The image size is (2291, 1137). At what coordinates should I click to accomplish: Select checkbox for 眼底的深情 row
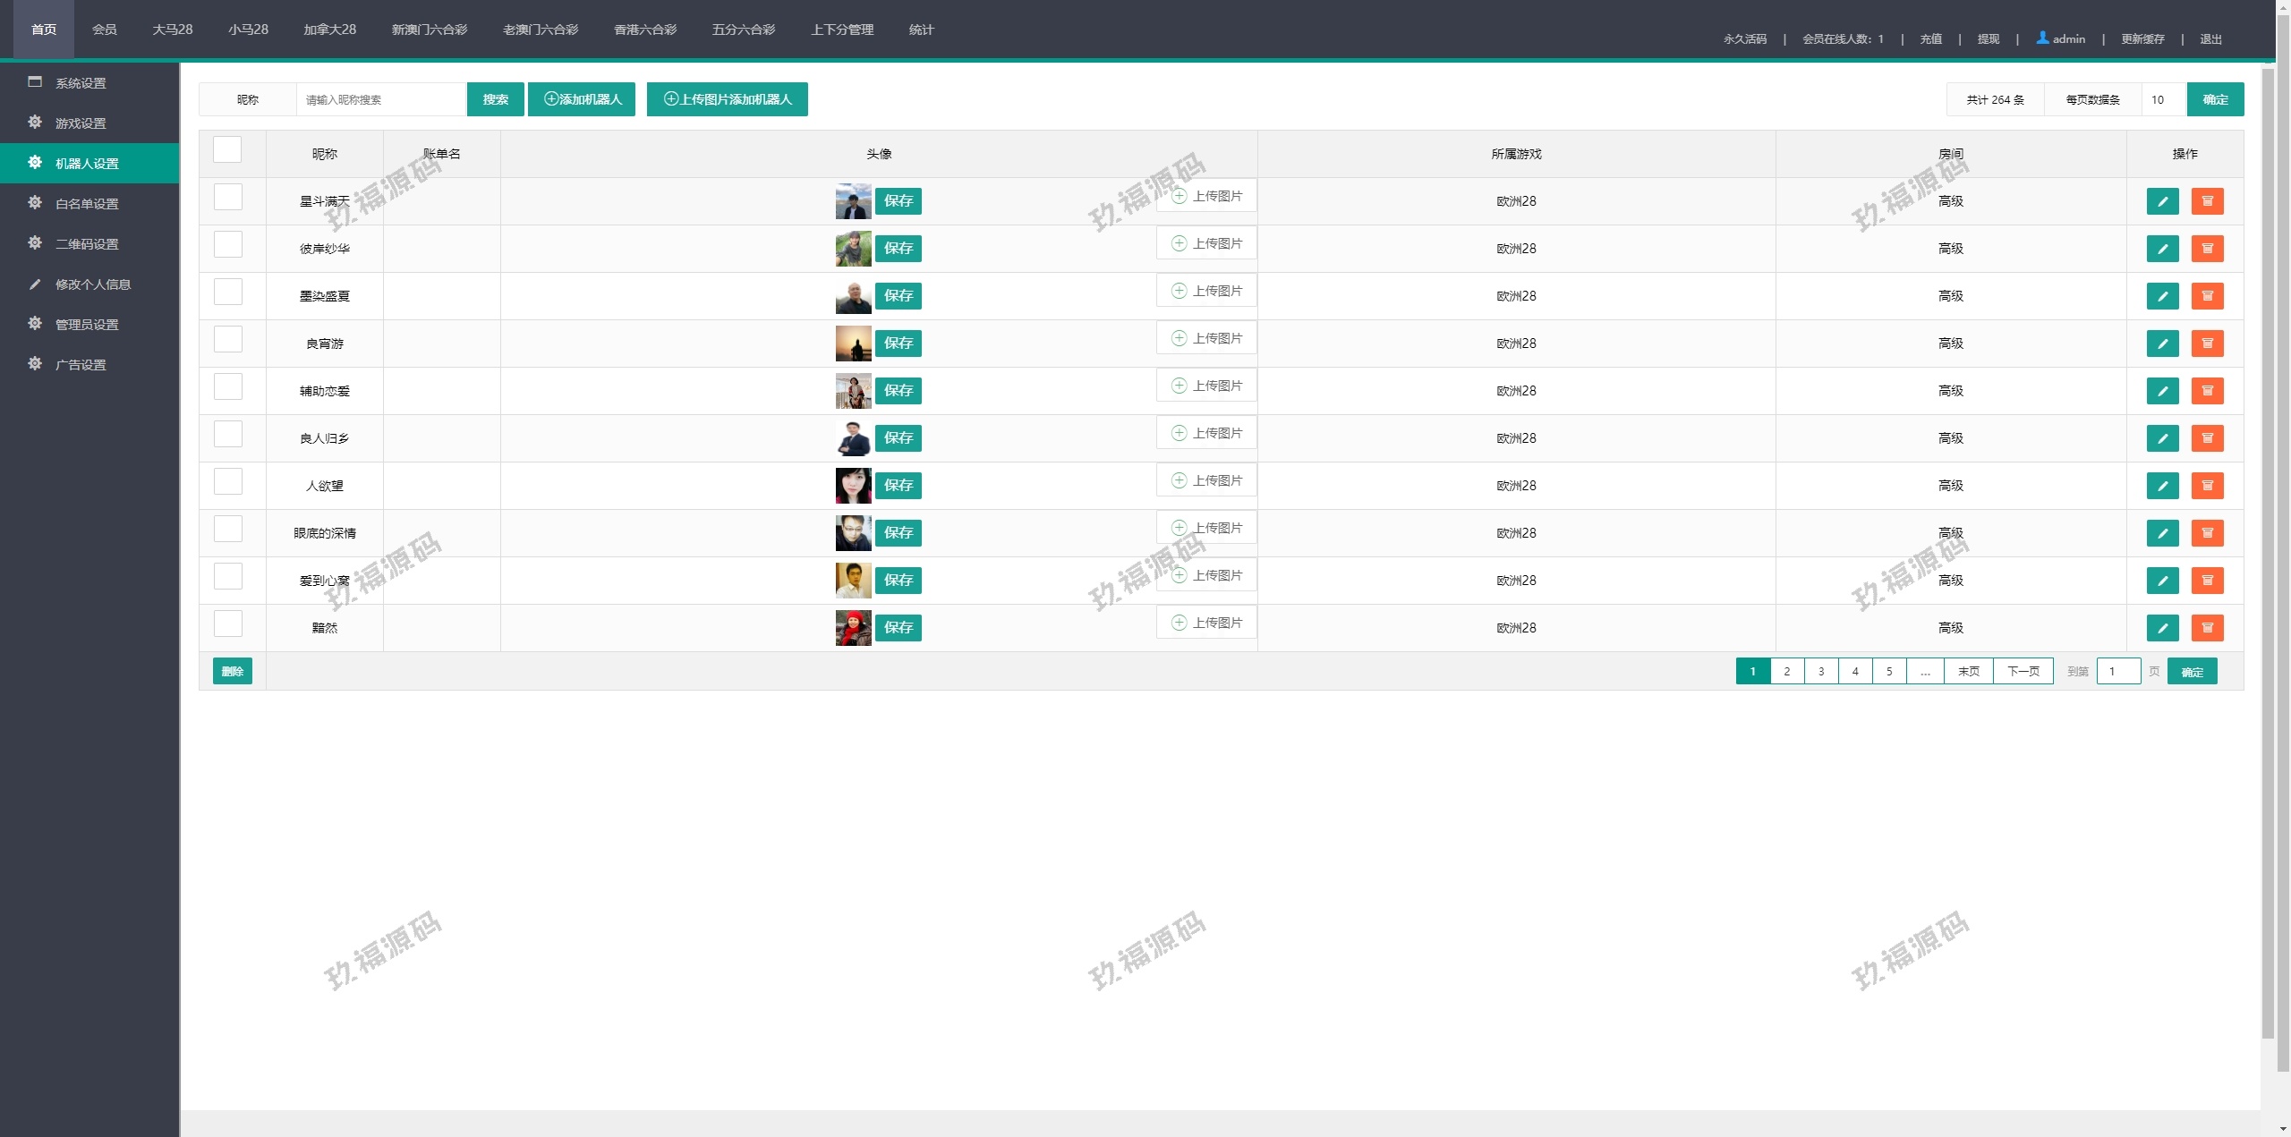click(228, 529)
